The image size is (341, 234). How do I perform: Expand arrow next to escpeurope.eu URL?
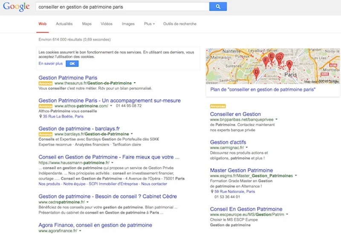[x=287, y=214]
